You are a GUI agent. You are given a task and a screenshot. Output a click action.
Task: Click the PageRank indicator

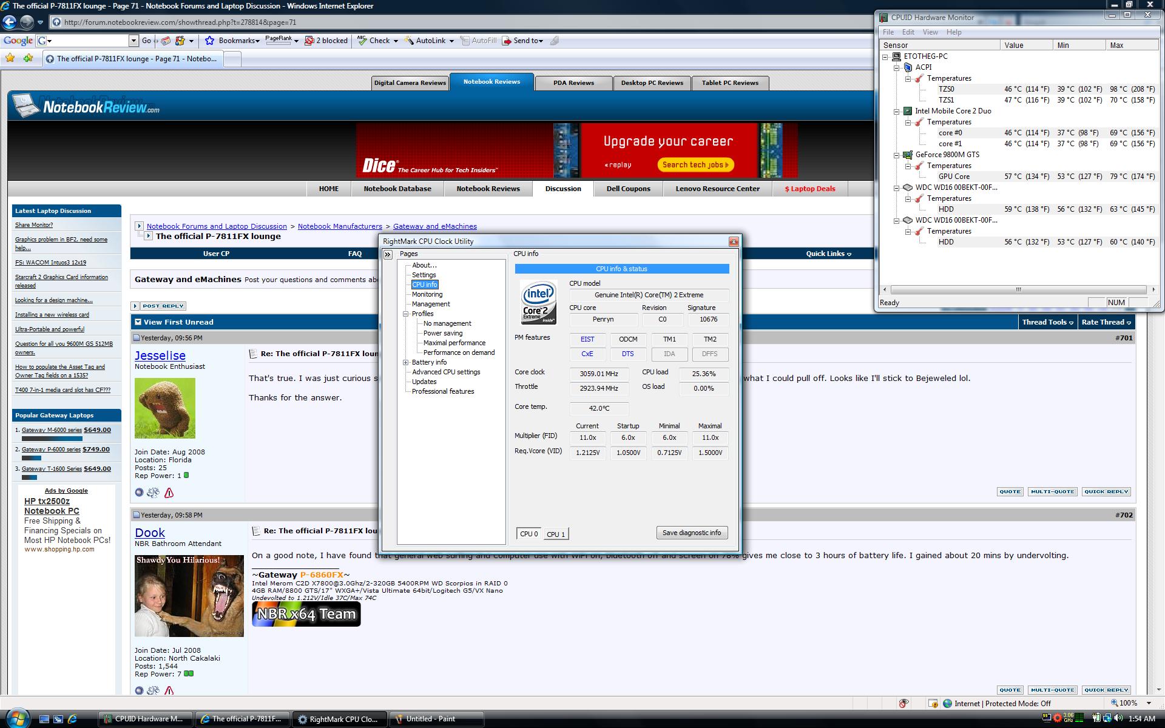279,41
